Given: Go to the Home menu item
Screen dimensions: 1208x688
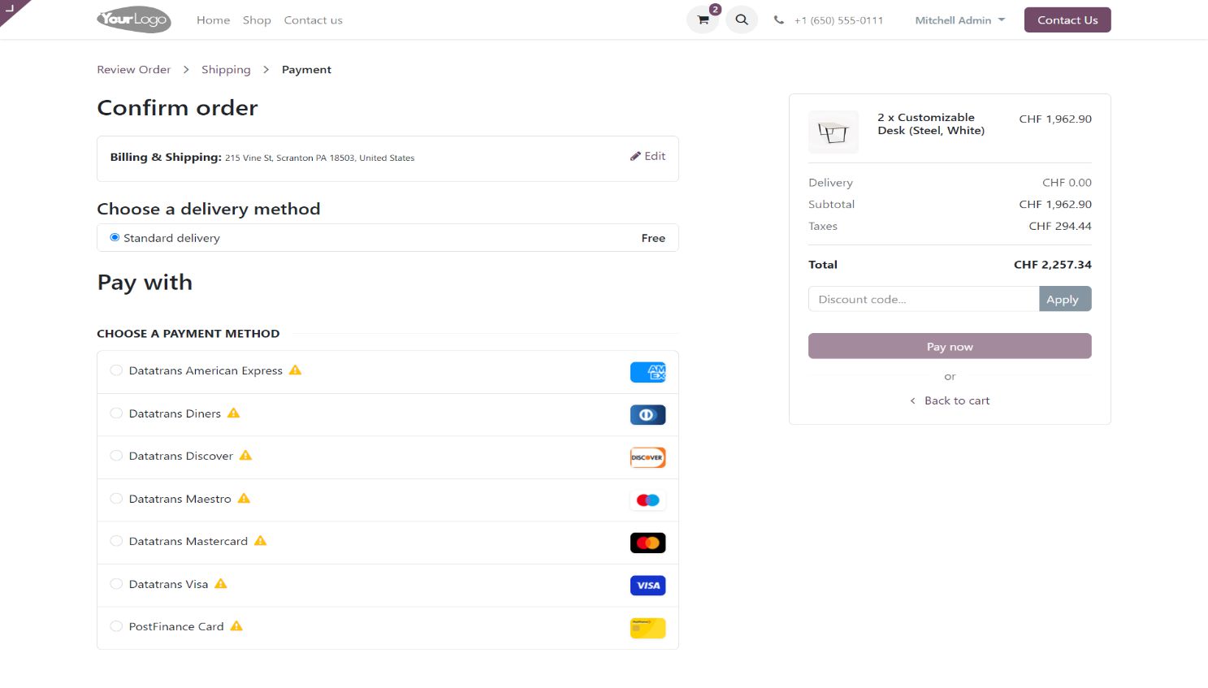Looking at the screenshot, I should (x=213, y=20).
